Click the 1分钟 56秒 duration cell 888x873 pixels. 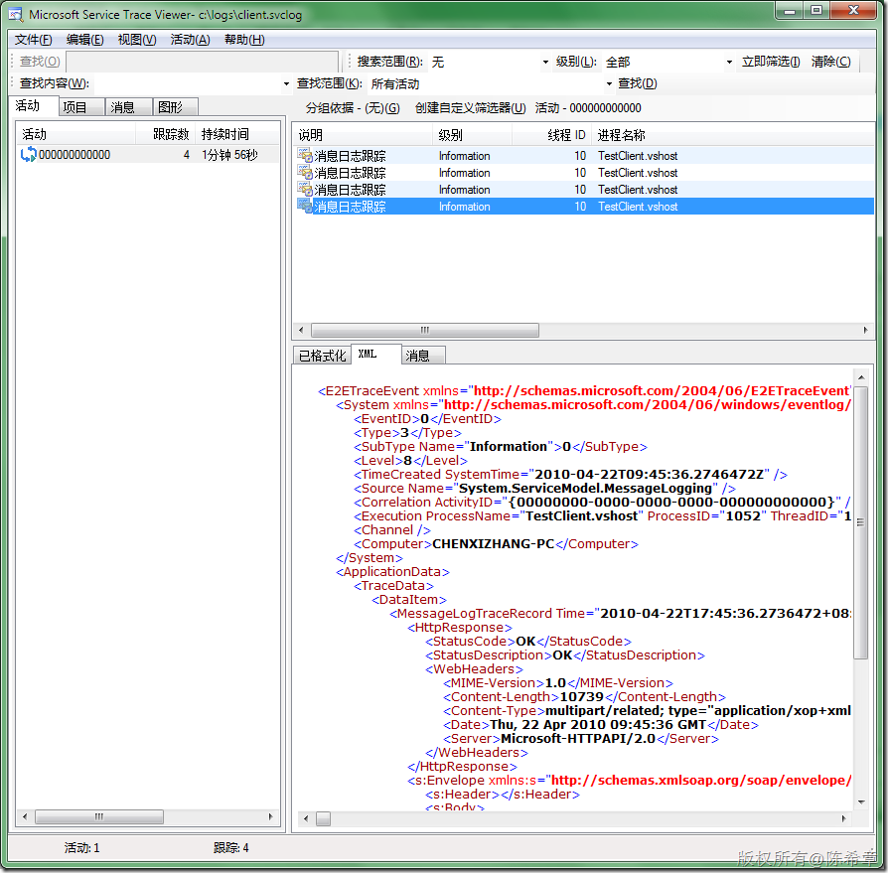pyautogui.click(x=229, y=155)
